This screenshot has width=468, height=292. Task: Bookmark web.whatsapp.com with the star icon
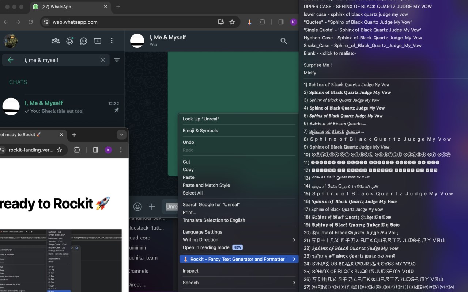click(232, 22)
